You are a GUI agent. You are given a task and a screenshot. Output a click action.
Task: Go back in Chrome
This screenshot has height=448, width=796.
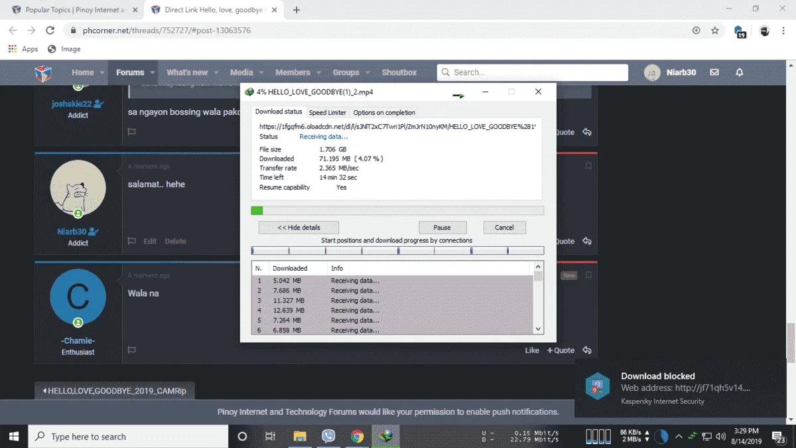point(13,31)
